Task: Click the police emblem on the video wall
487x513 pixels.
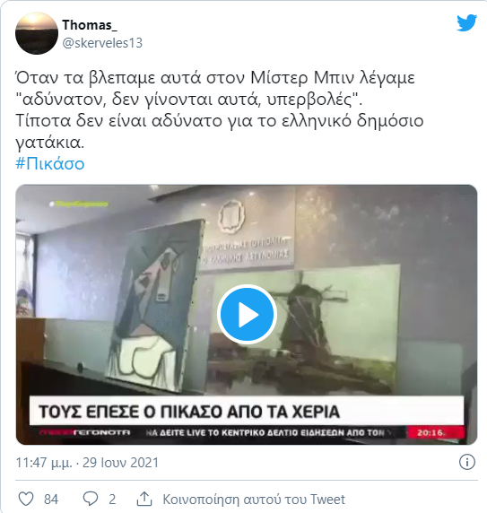Action: pos(231,216)
